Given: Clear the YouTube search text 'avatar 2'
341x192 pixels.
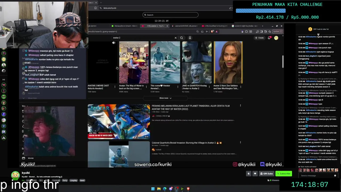Looking at the screenshot, I should click(176, 38).
